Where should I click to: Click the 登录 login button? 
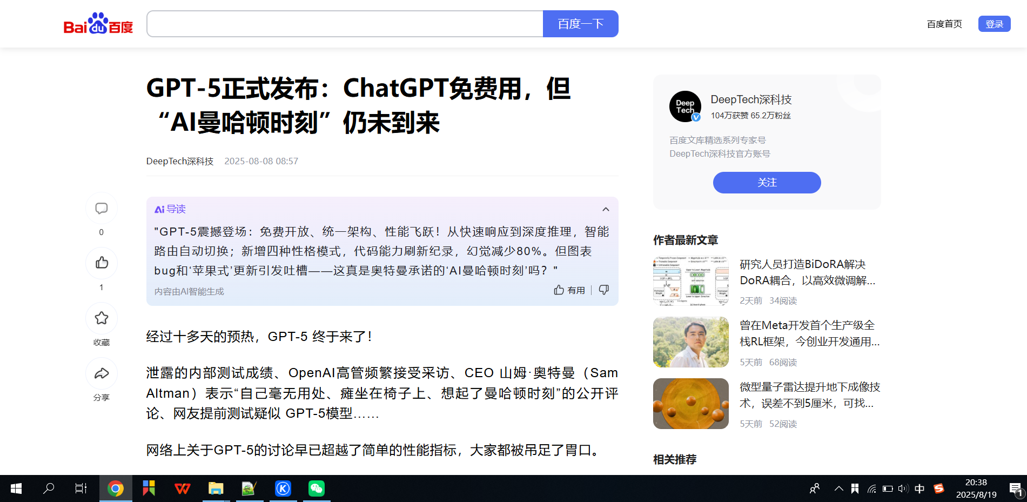[995, 24]
